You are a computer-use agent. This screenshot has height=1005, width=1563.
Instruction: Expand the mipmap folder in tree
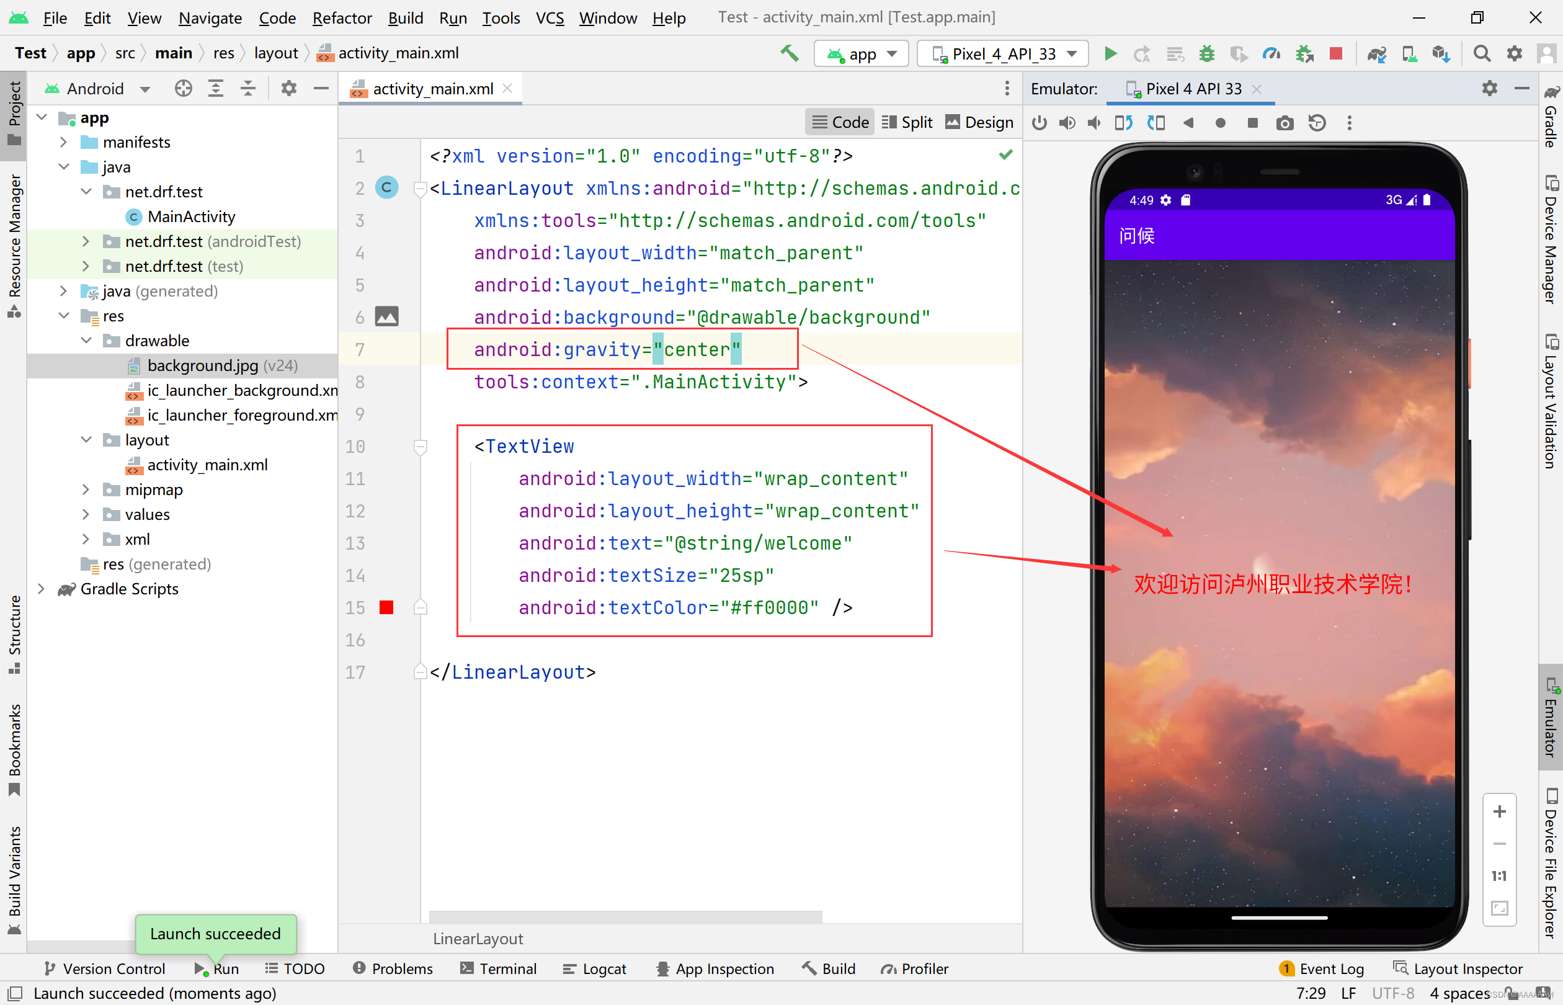[x=86, y=489]
